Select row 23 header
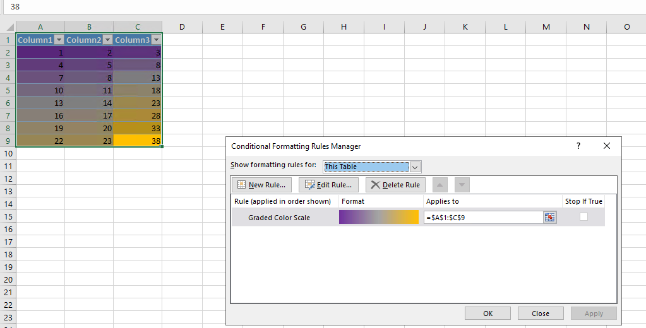The image size is (646, 328). [8, 317]
